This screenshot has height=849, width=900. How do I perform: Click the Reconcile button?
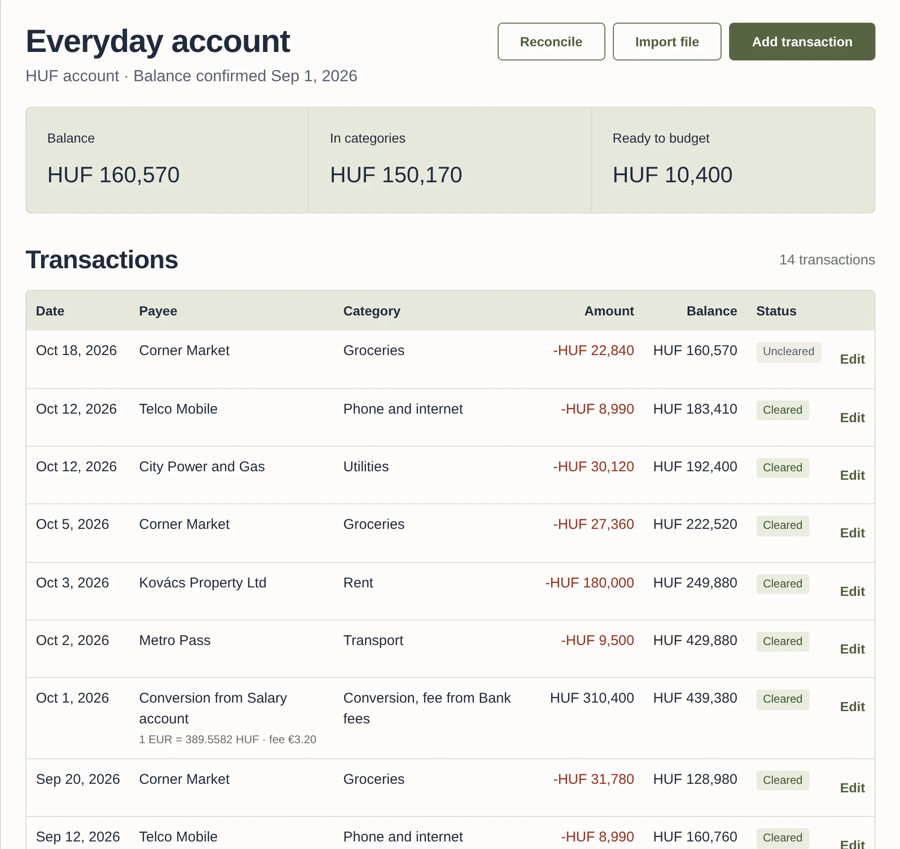[x=551, y=42]
